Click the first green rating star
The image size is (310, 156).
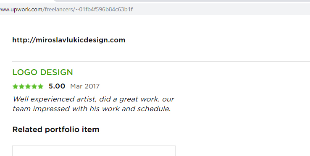click(x=15, y=86)
